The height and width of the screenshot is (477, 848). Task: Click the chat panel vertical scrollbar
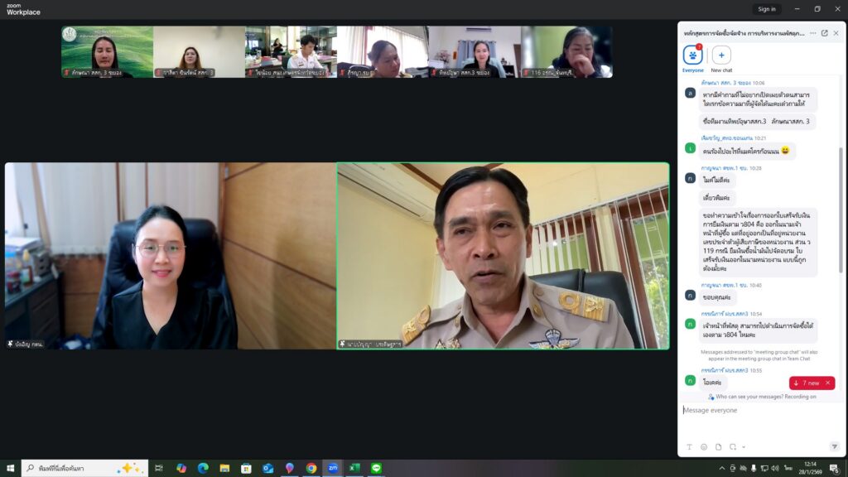point(841,207)
